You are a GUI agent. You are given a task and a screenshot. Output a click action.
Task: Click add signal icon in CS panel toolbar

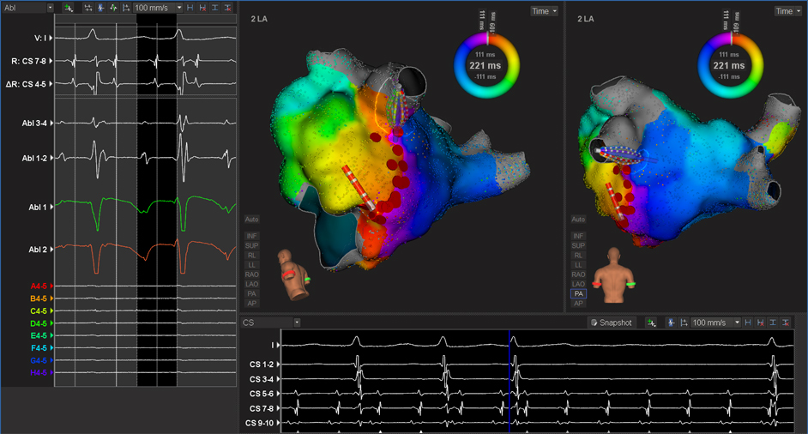(x=652, y=322)
